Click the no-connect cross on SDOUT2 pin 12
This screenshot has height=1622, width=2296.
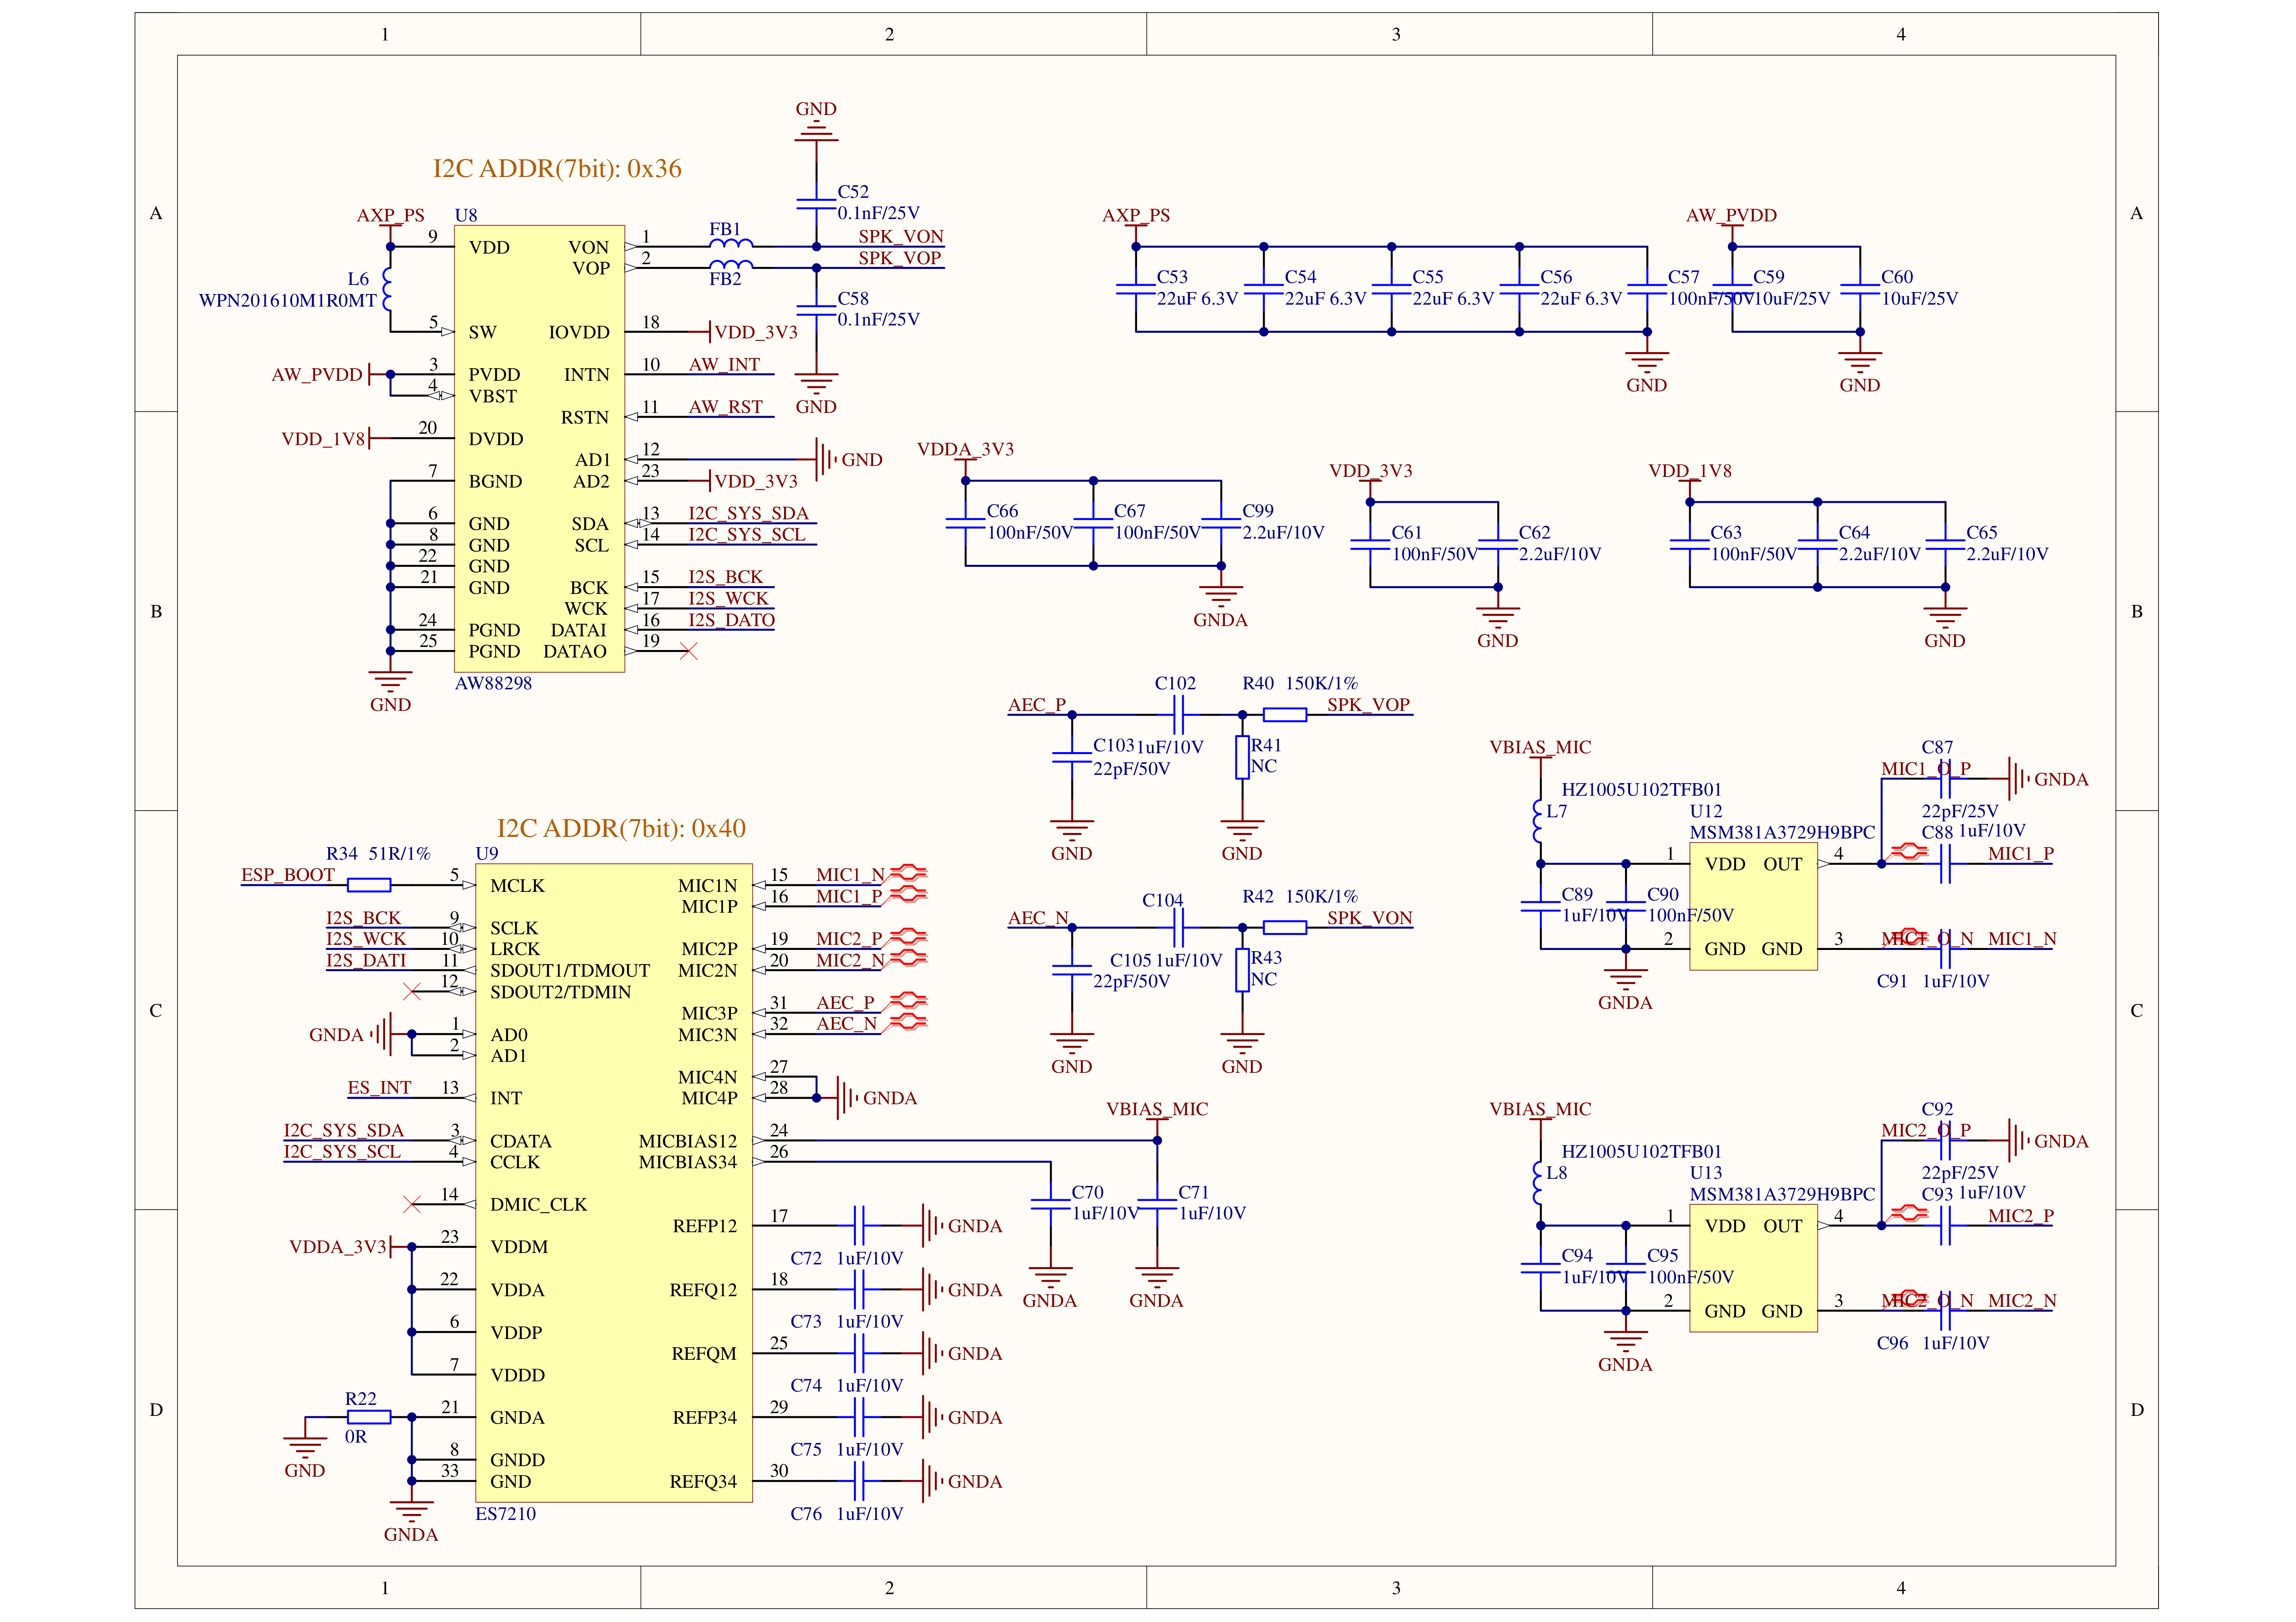(412, 991)
